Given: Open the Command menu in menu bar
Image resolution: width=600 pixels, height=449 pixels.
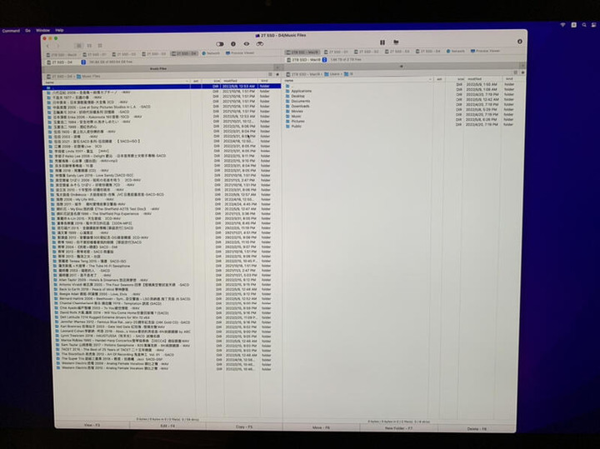Looking at the screenshot, I should point(11,31).
